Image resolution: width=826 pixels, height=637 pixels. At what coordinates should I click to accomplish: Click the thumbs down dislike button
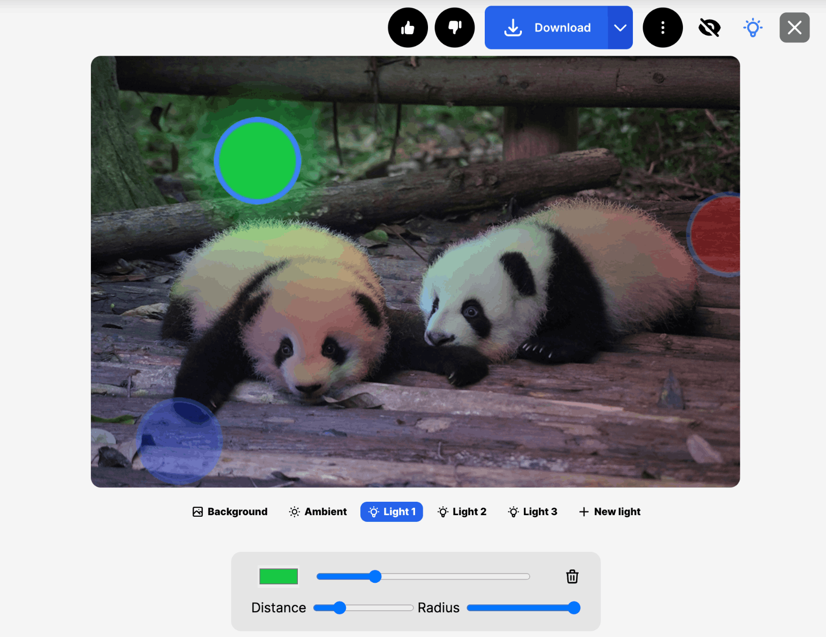(454, 28)
